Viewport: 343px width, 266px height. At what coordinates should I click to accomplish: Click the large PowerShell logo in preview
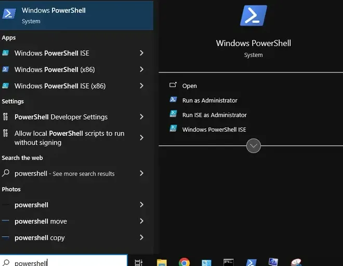point(253,16)
